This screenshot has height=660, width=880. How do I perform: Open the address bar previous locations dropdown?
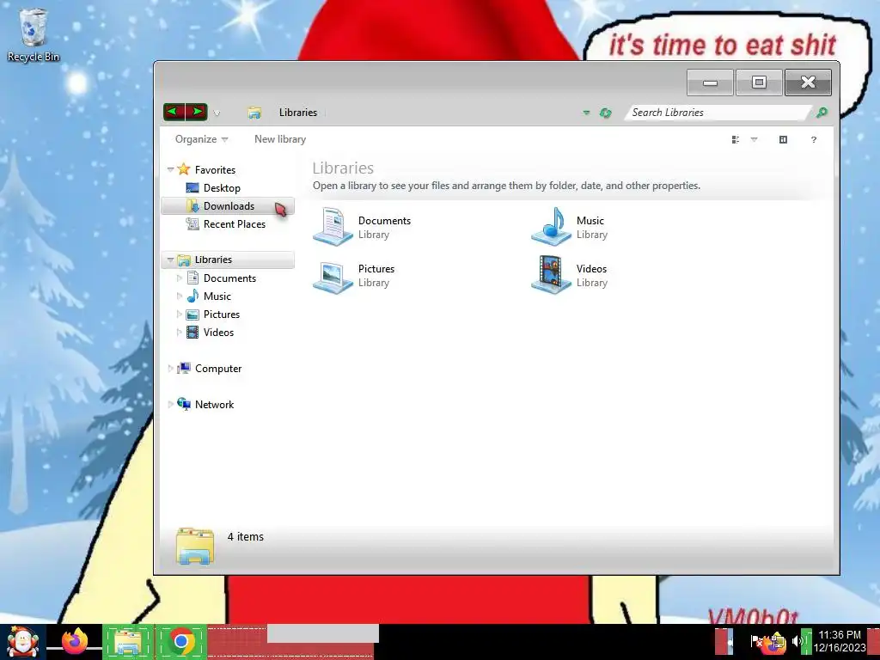586,113
